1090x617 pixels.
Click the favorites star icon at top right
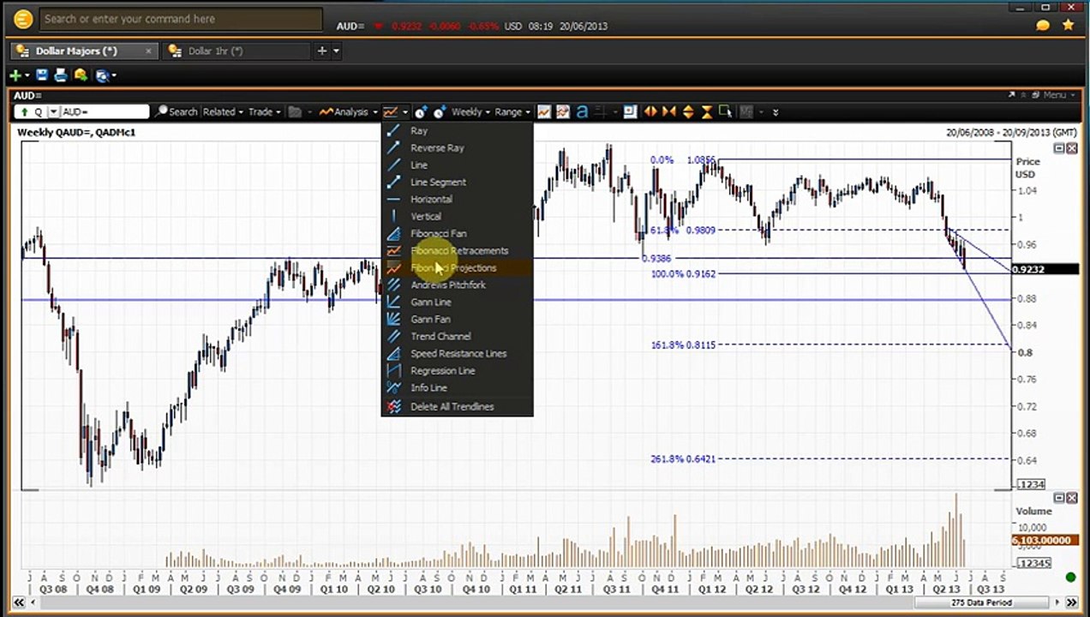point(1068,25)
